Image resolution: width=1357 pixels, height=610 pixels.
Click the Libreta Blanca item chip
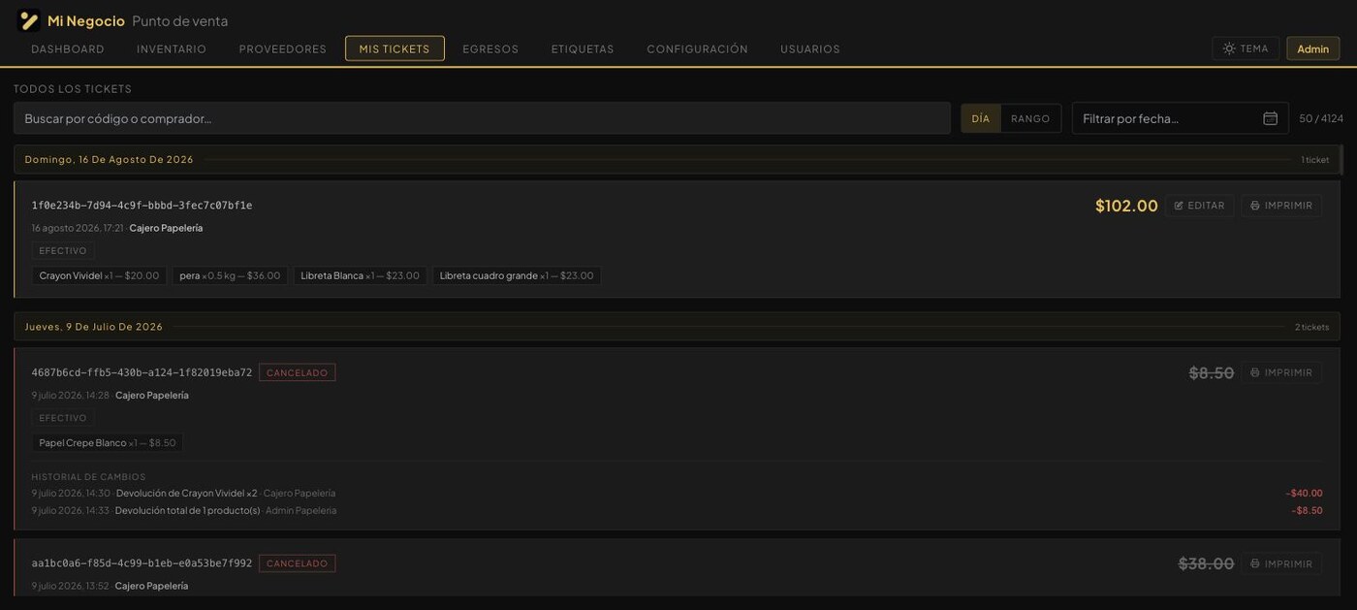[361, 275]
